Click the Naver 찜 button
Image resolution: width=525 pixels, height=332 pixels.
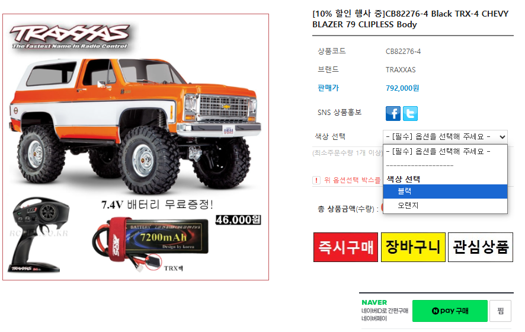click(500, 311)
